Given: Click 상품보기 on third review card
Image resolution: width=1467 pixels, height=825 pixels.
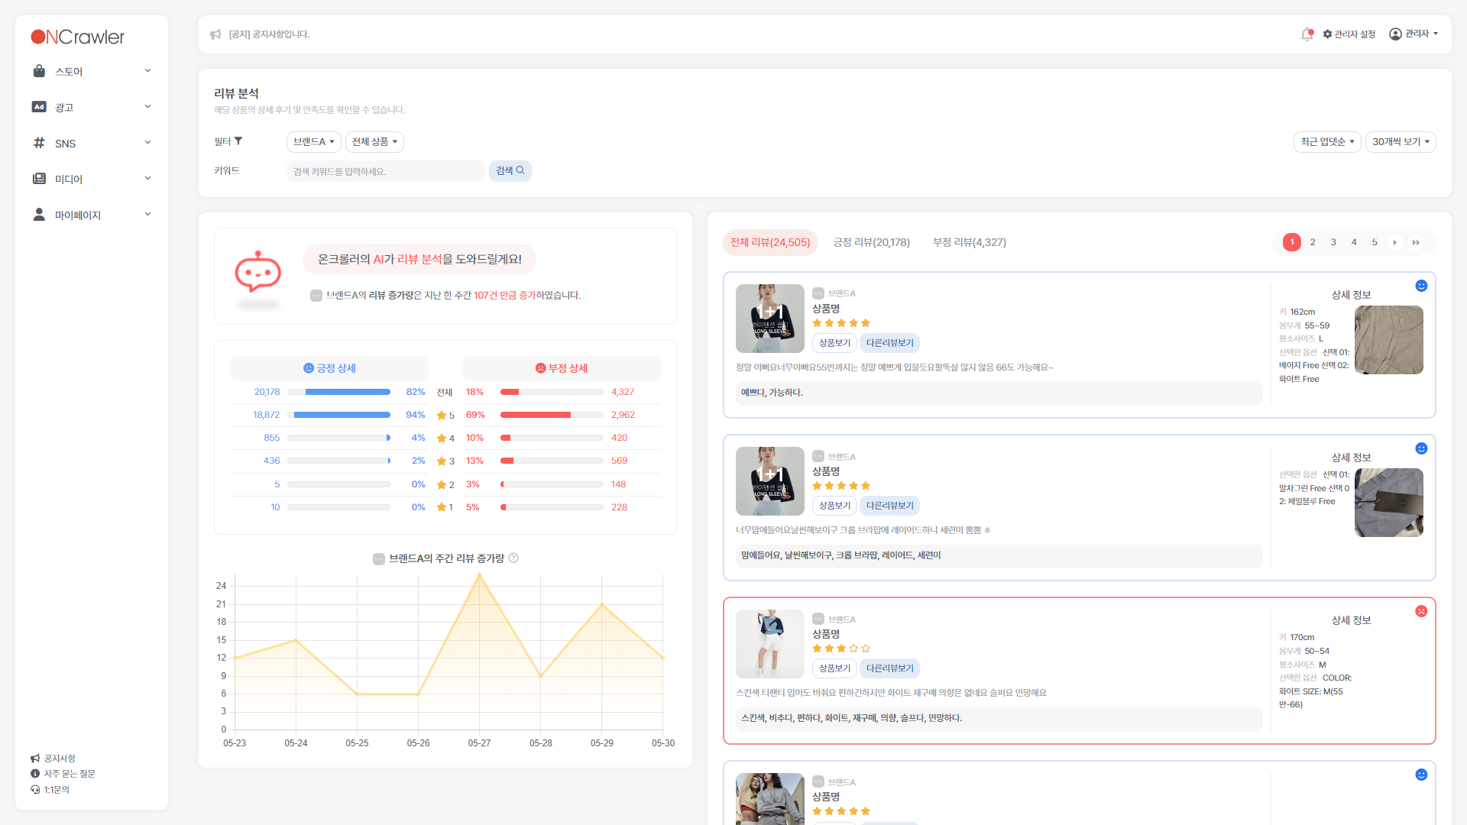Looking at the screenshot, I should [x=834, y=668].
